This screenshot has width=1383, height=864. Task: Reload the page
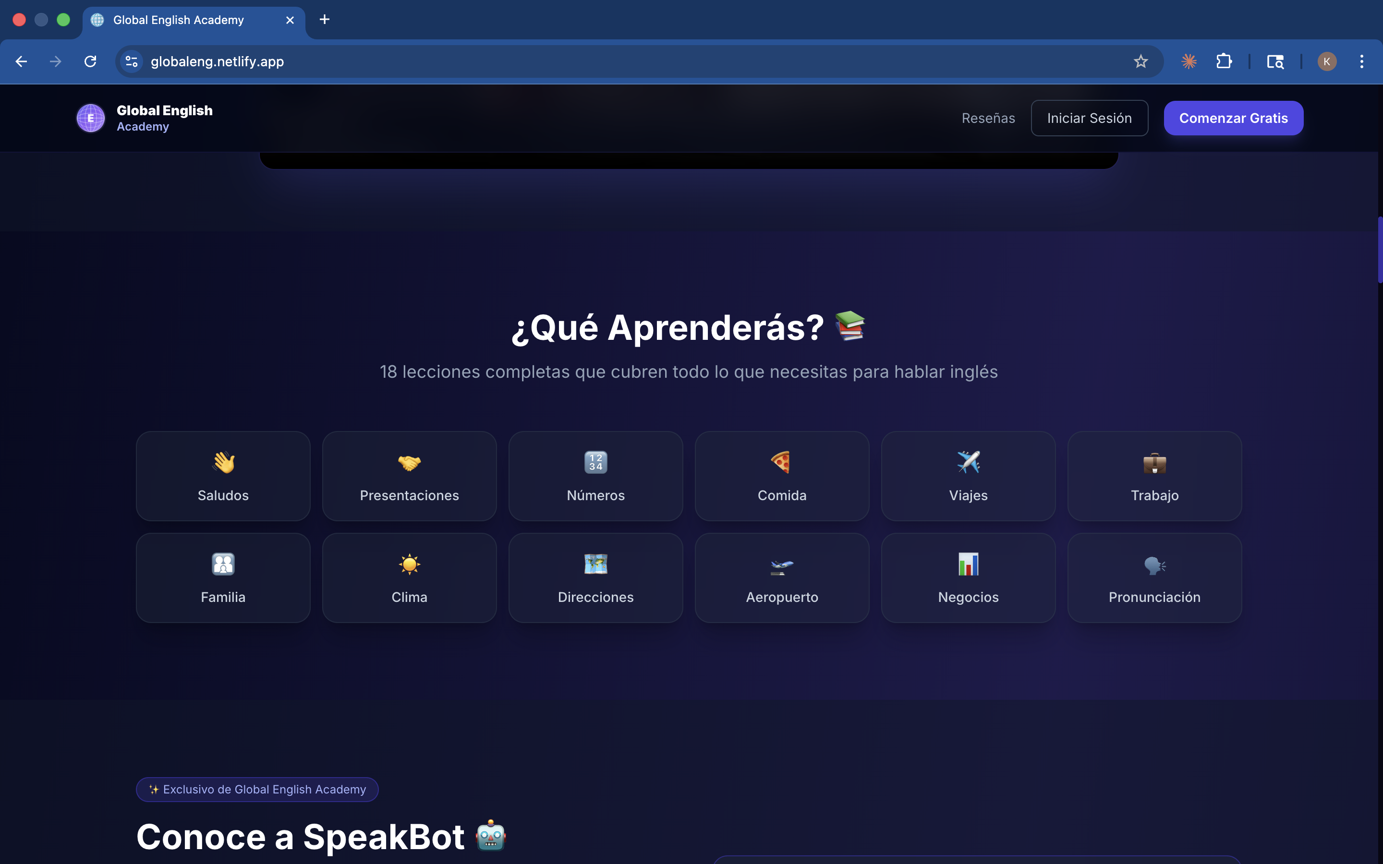click(x=90, y=61)
